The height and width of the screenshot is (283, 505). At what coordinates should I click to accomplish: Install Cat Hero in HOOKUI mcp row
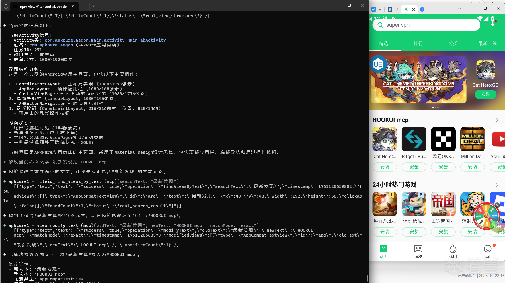pos(385,167)
